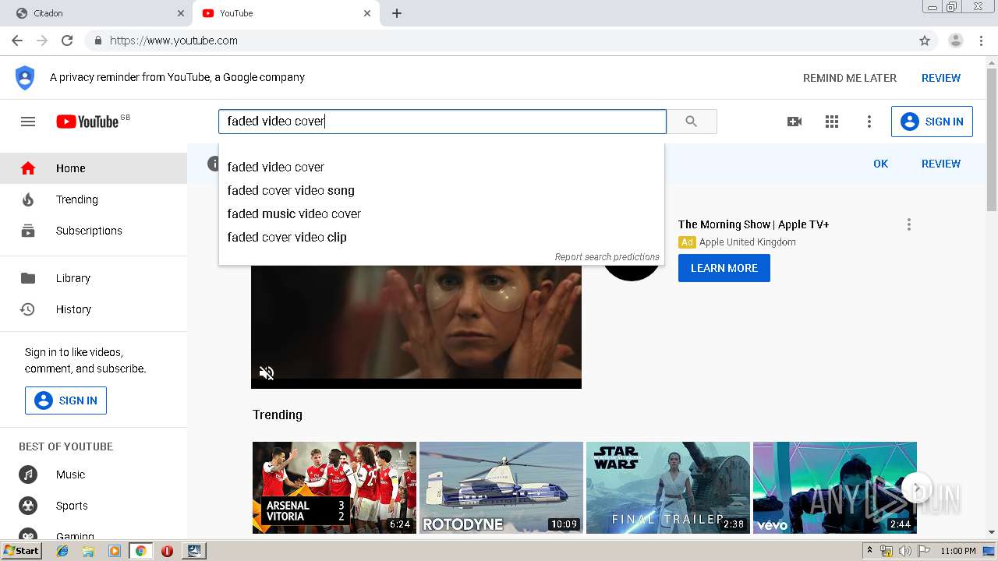
Task: Click REMIND ME LATER
Action: pos(850,78)
